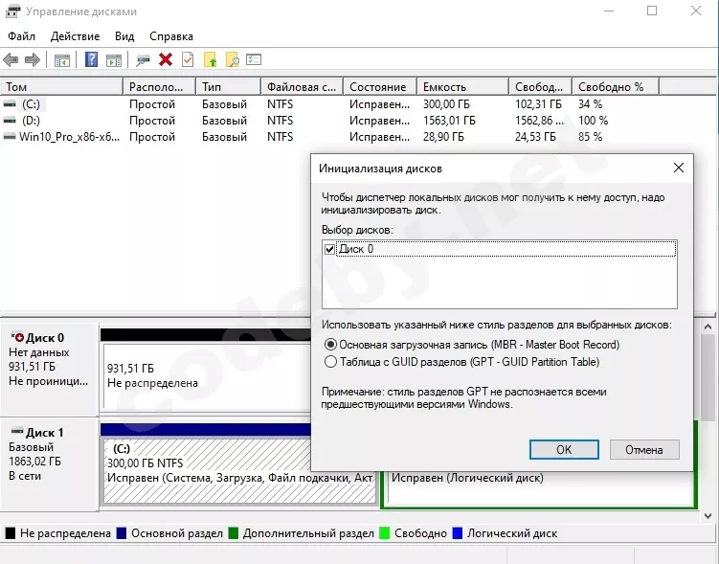Open properties via checkmarked document icon

pos(188,59)
